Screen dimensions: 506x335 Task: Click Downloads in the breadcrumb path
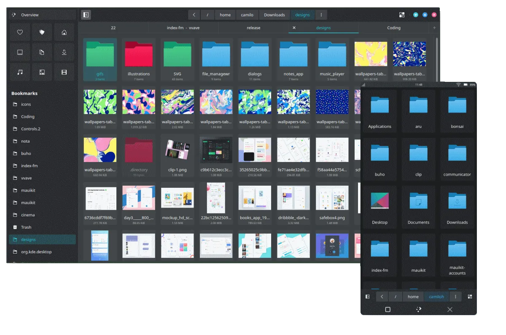click(274, 15)
